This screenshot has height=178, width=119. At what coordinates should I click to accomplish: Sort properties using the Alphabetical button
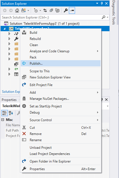click(11, 113)
